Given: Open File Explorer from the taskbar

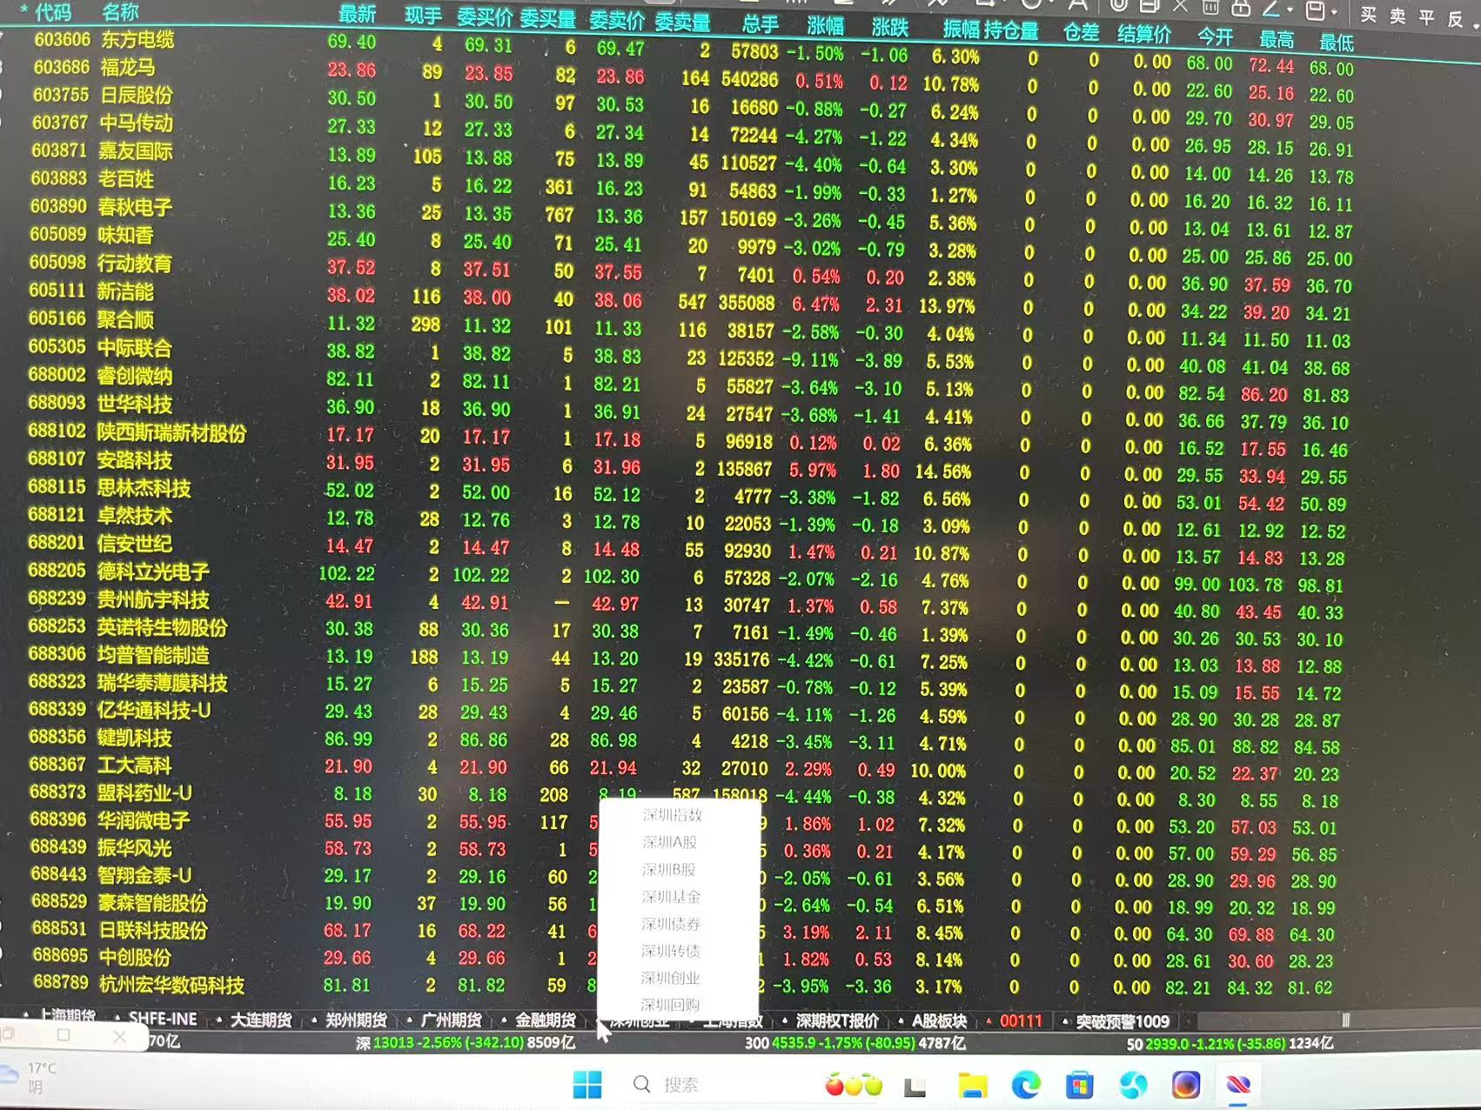Looking at the screenshot, I should click(x=972, y=1085).
